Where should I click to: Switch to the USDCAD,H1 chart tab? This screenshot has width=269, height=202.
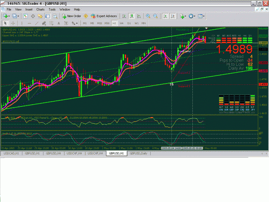click(11, 153)
